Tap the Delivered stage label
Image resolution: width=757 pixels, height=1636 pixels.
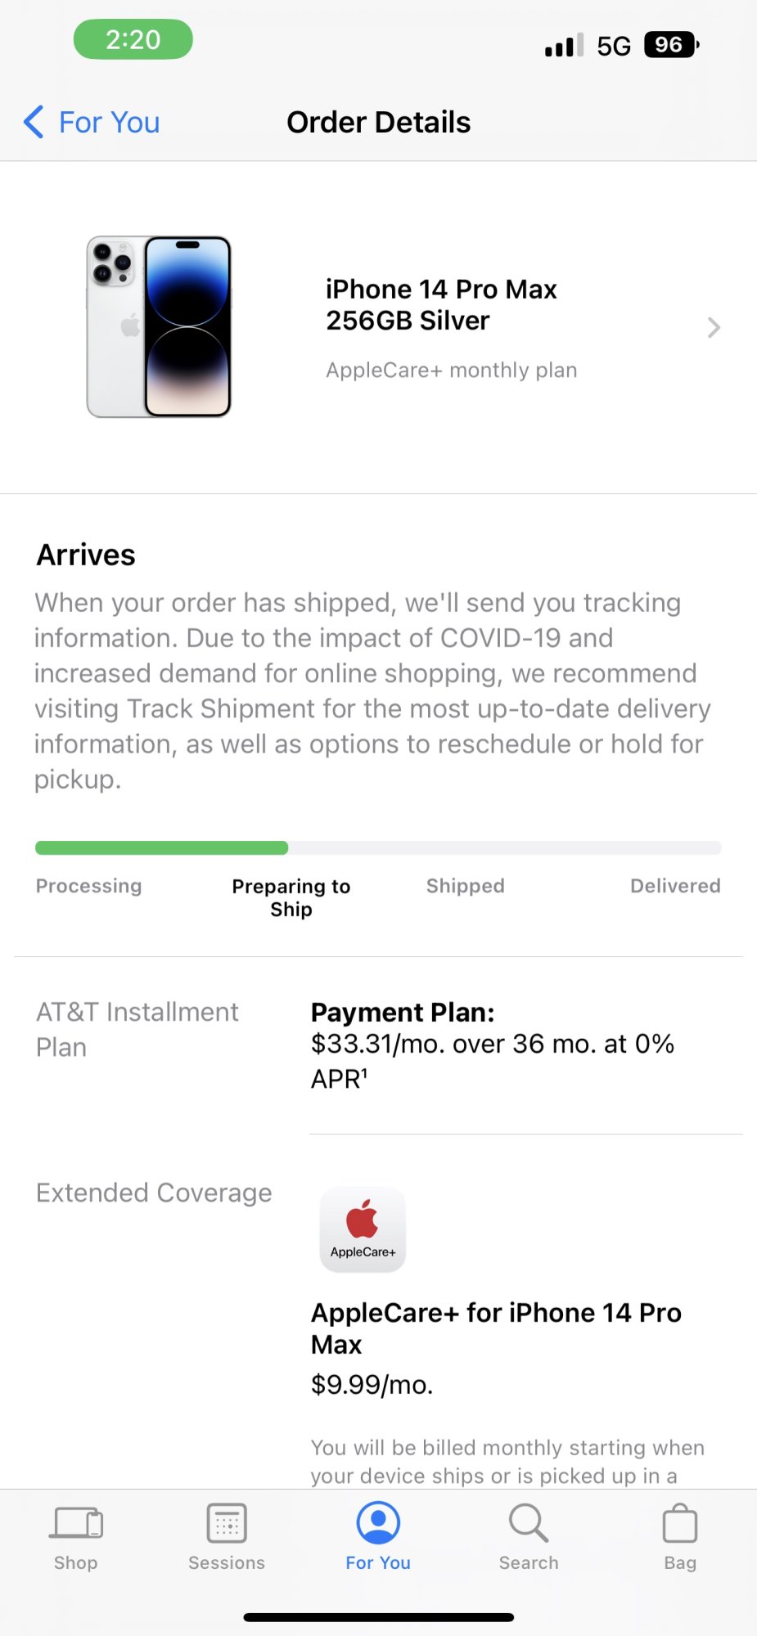pyautogui.click(x=675, y=886)
